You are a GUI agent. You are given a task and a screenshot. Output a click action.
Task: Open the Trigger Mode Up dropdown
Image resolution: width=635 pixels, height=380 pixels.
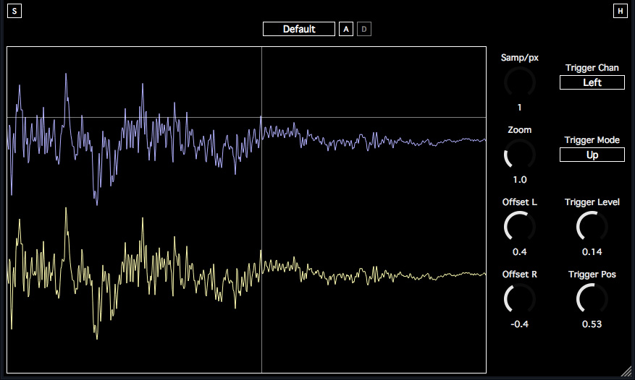pos(592,155)
